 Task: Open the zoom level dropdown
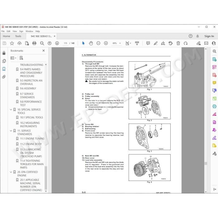(x=120, y=43)
